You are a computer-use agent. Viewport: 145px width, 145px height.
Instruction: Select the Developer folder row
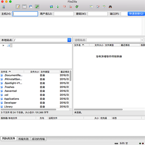[35, 103]
